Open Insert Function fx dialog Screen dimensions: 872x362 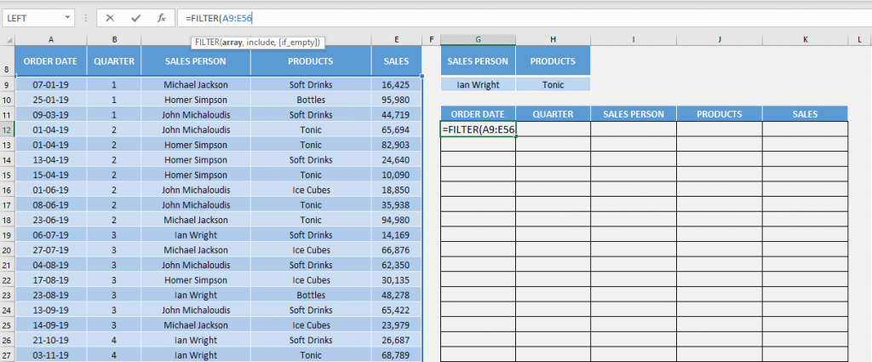pos(161,18)
